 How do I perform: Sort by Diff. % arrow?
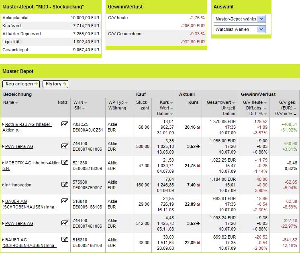265,114
